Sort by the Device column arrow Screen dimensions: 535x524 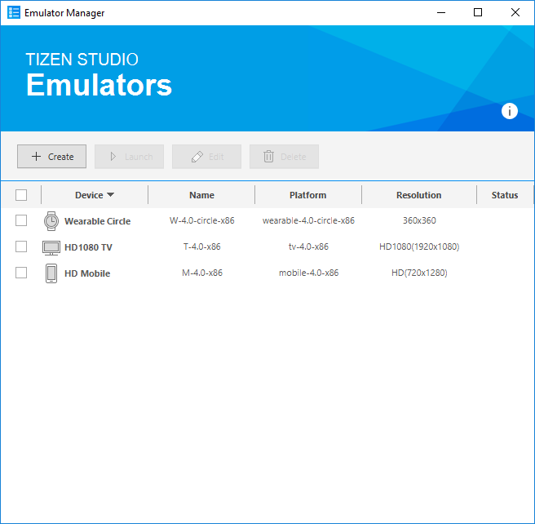point(110,195)
